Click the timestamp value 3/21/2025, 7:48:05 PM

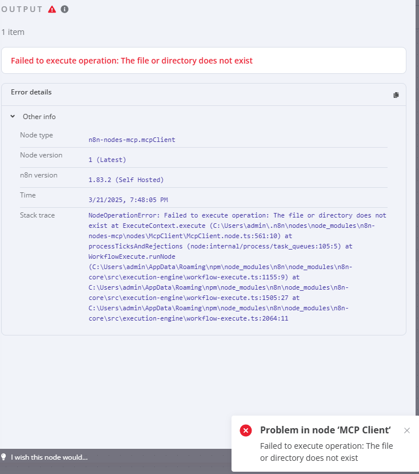point(128,200)
